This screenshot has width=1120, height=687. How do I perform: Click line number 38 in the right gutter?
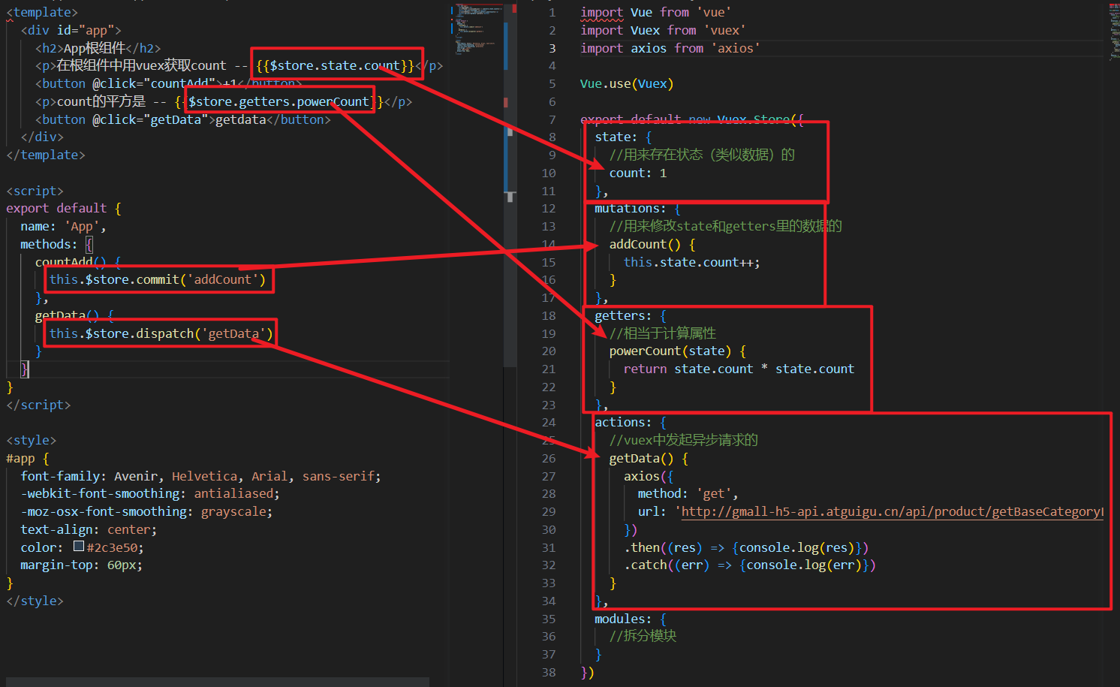click(x=549, y=672)
